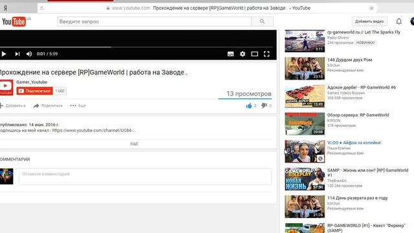The width and height of the screenshot is (414, 233).
Task: Expand the '••• Ещё' more actions menu
Action: (78, 105)
